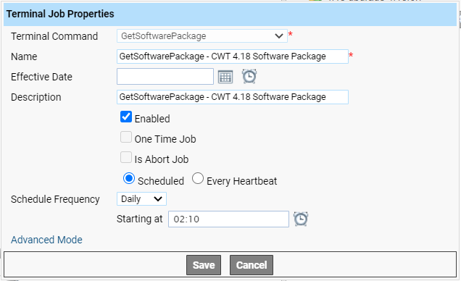
Task: Click the Cancel button
Action: point(252,265)
